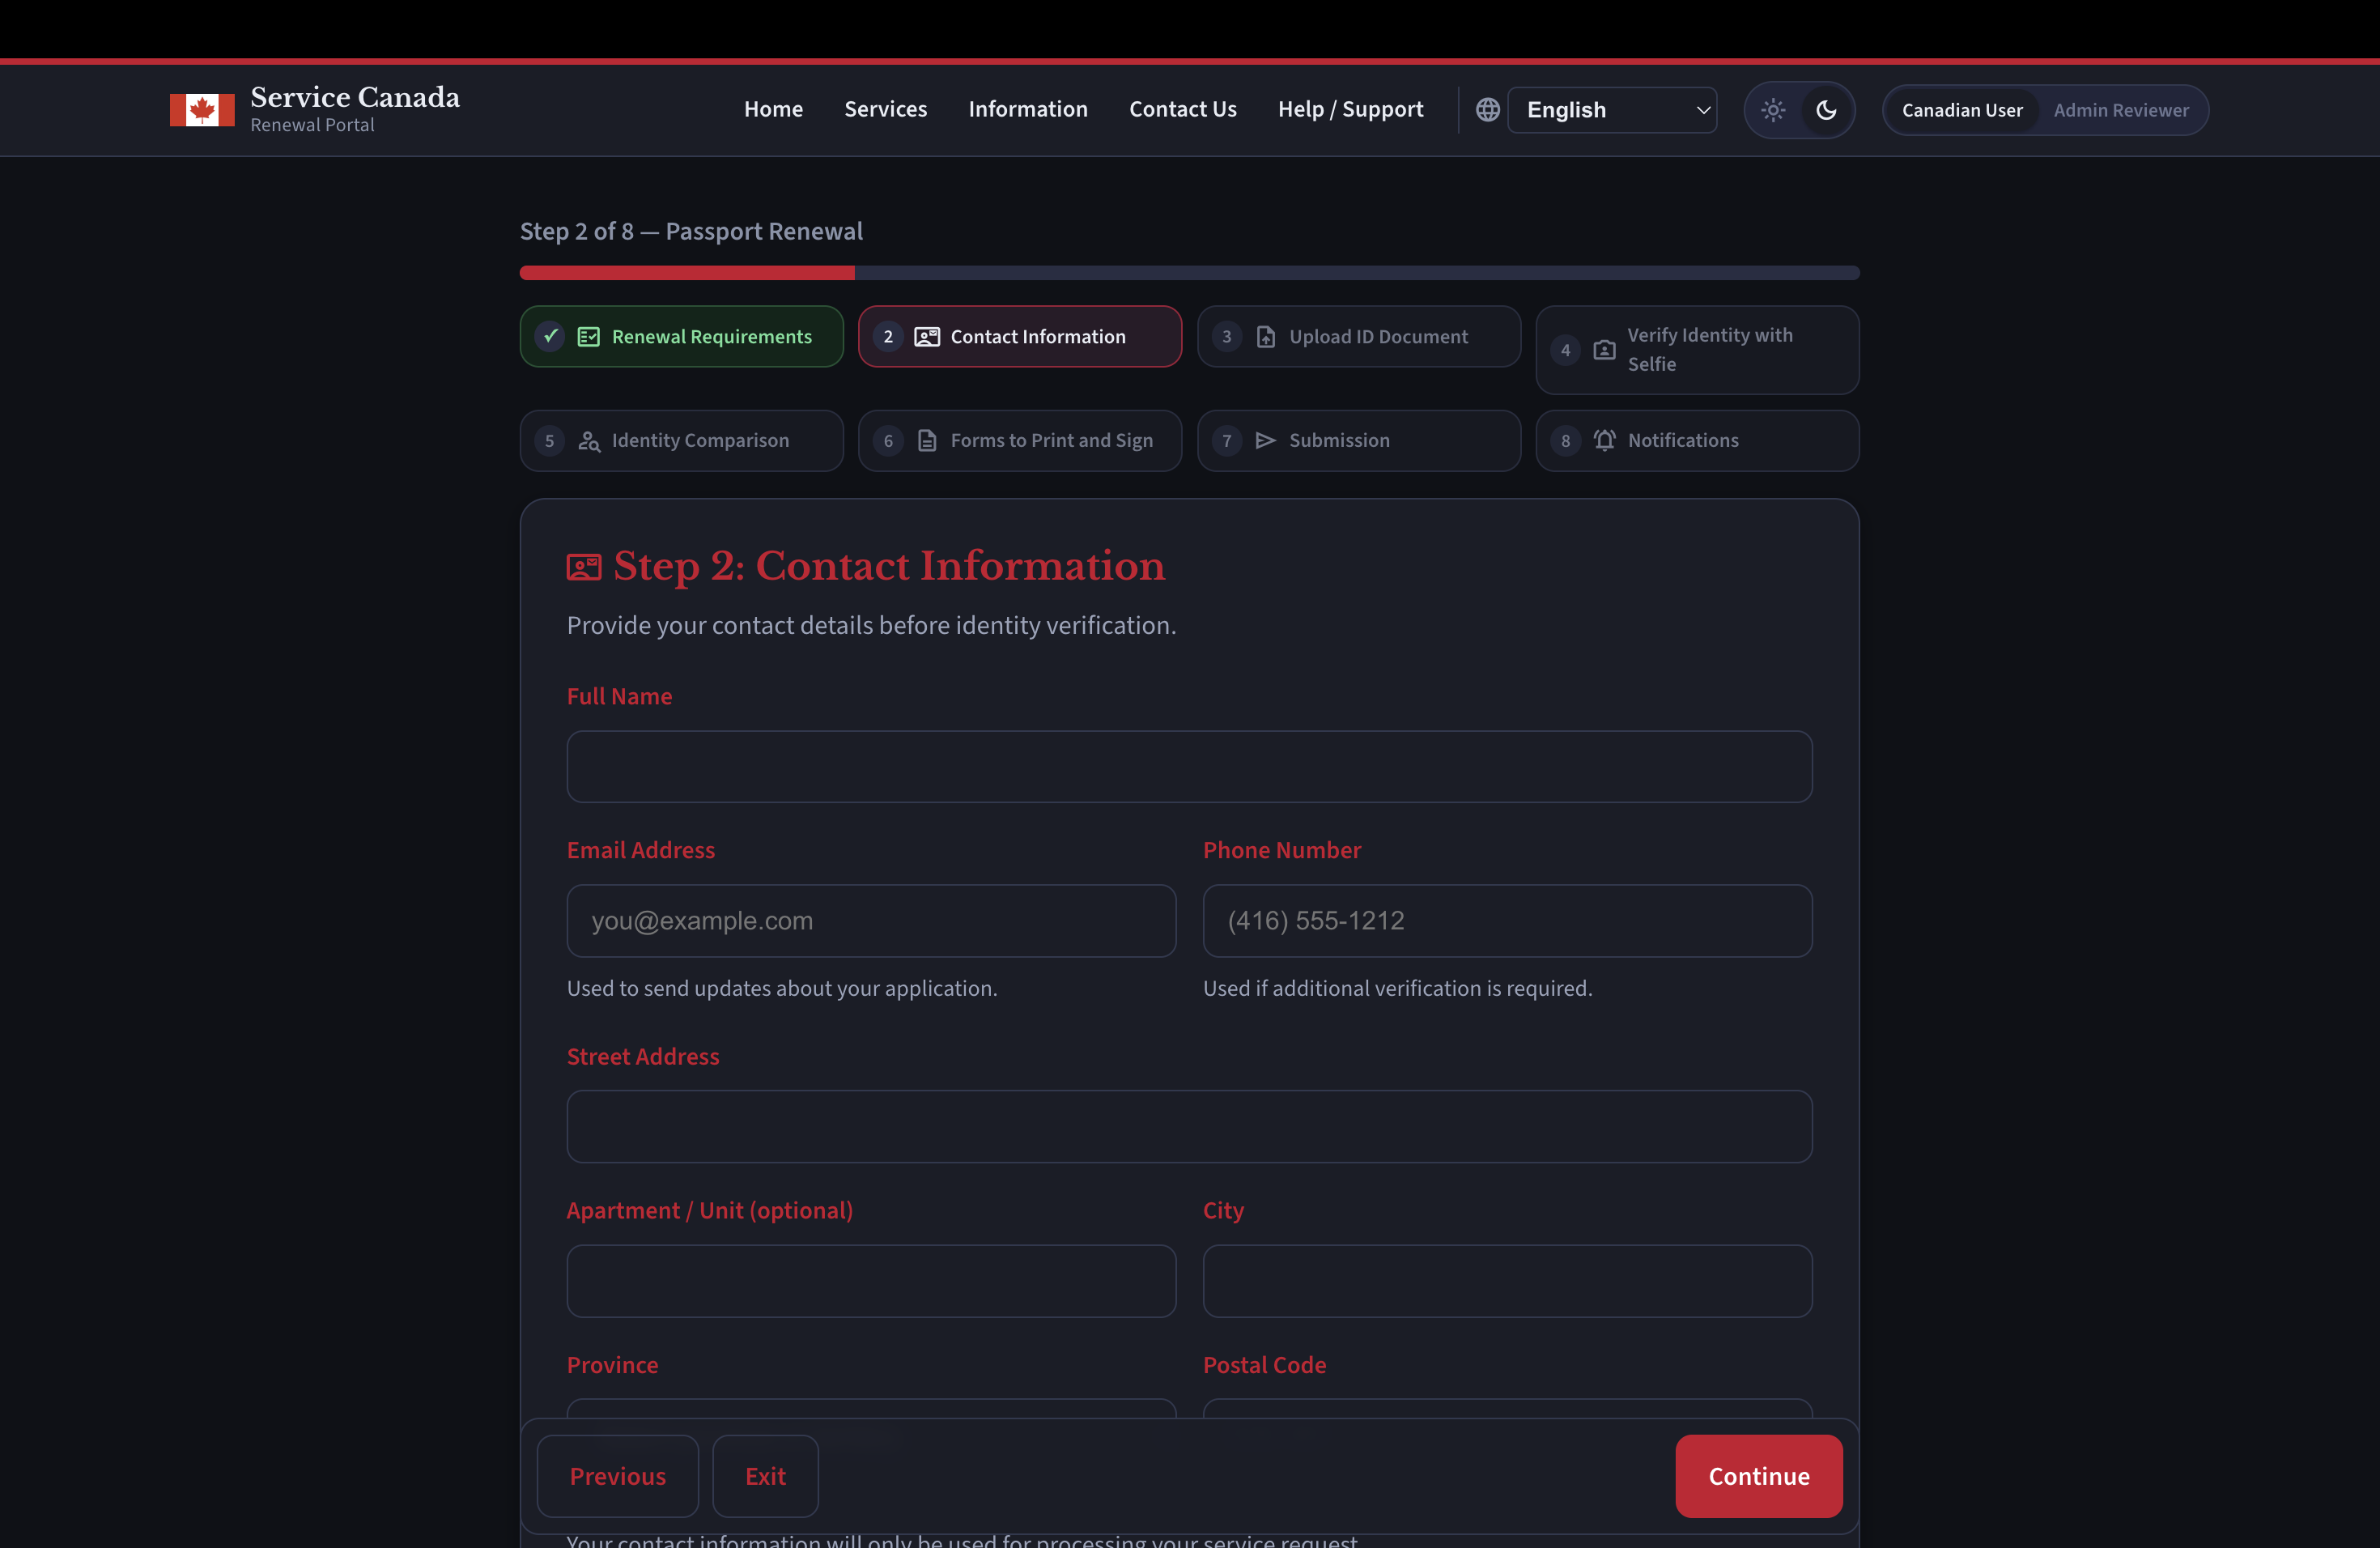The width and height of the screenshot is (2380, 1548).
Task: Select the Admin Reviewer role toggle
Action: (x=2120, y=110)
